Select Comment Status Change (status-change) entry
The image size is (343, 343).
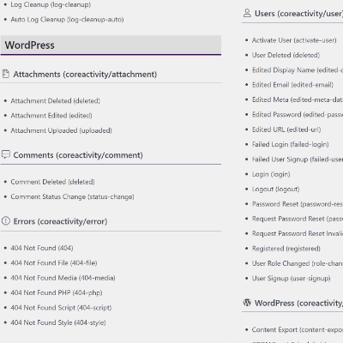72,197
